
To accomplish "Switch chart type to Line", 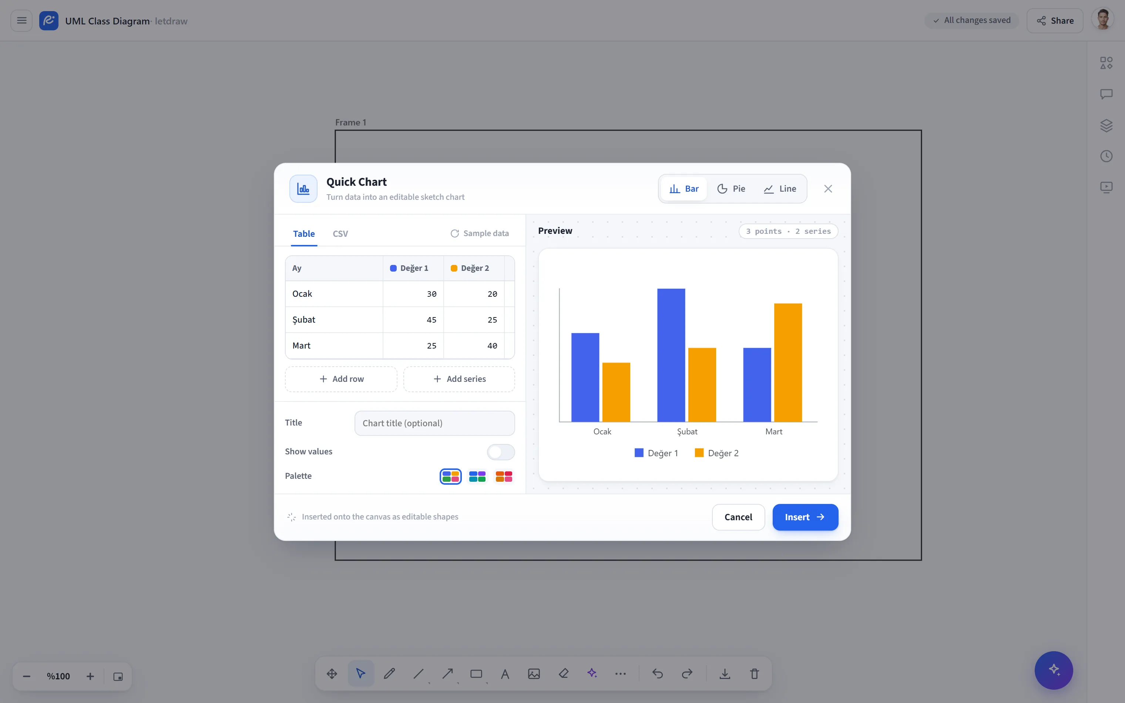I will pyautogui.click(x=780, y=189).
